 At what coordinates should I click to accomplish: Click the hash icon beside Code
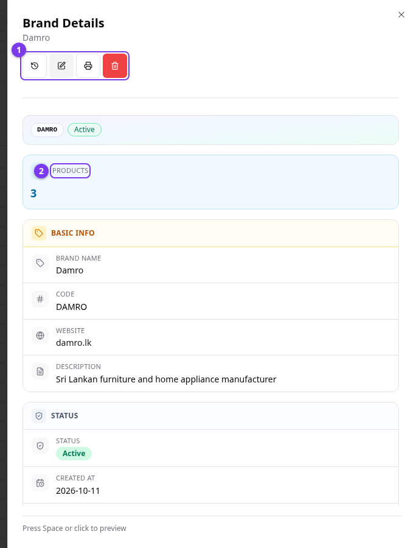(x=40, y=299)
